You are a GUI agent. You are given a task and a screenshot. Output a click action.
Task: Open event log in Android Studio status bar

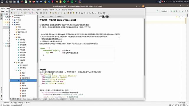(x=182, y=103)
